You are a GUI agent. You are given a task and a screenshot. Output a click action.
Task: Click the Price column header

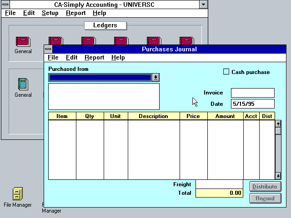pyautogui.click(x=193, y=116)
